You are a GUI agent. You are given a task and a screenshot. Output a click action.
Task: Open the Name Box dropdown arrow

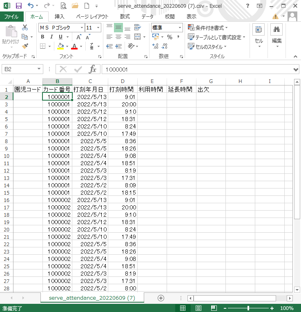click(x=39, y=69)
